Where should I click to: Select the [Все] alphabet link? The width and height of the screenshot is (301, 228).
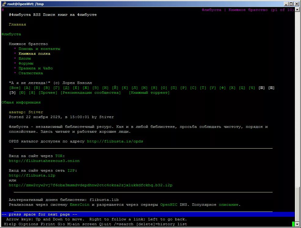coord(15,88)
